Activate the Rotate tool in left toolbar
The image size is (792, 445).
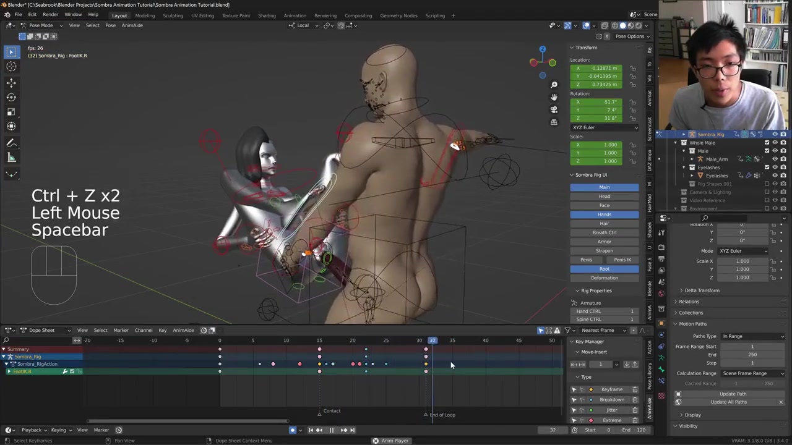coord(11,97)
